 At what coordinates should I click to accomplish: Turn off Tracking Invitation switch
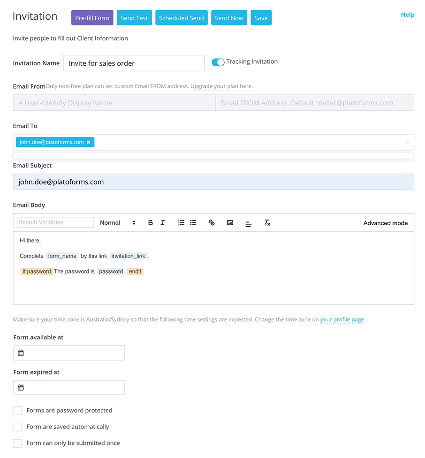click(218, 62)
